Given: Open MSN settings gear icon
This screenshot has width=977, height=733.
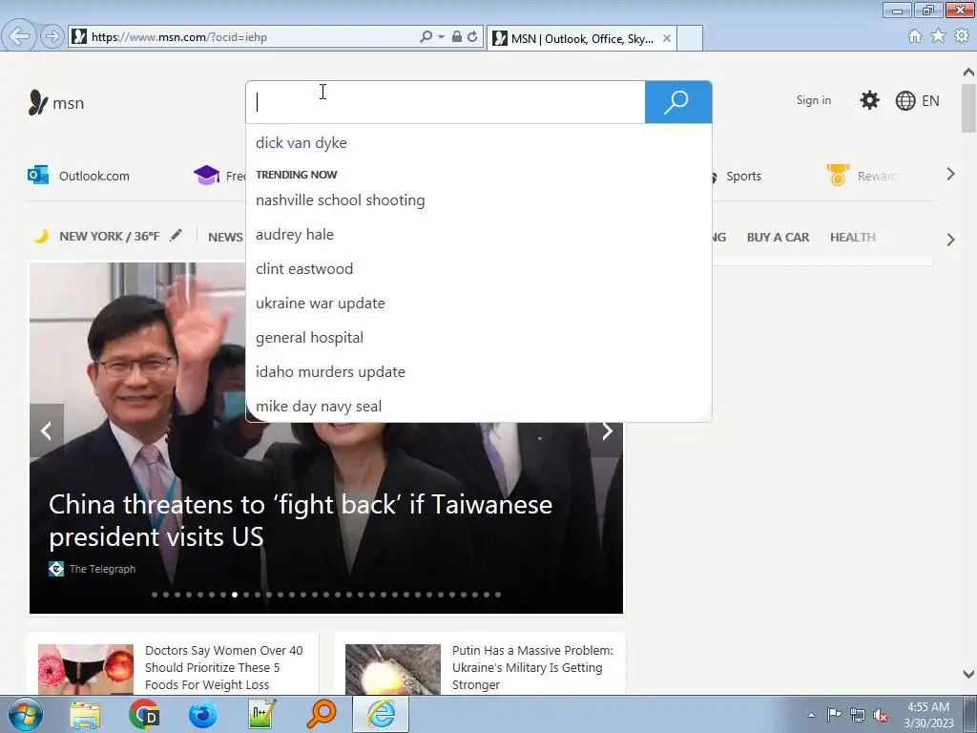Looking at the screenshot, I should (x=869, y=100).
